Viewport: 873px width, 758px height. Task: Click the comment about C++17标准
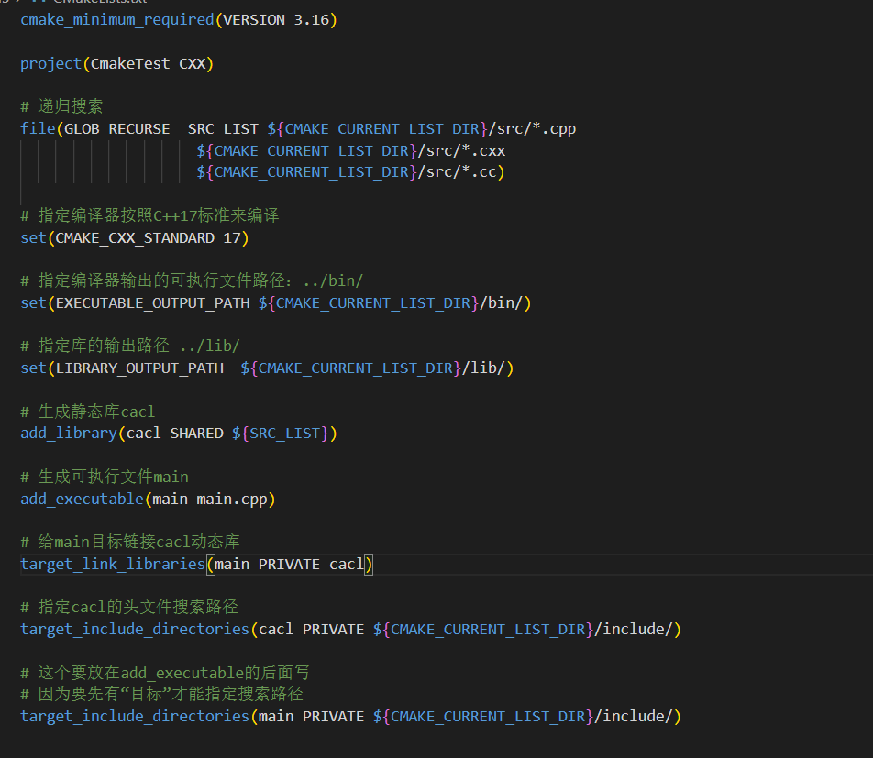149,215
